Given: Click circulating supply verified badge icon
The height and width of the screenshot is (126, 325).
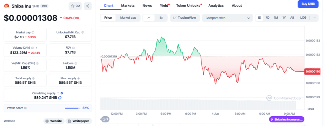Looking at the screenshot, I should click(x=62, y=93).
